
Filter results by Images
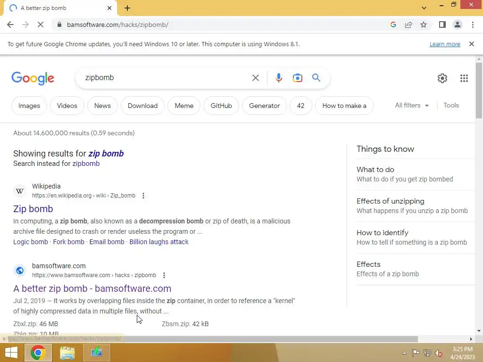point(29,106)
